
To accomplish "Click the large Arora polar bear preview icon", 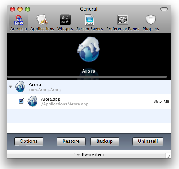I will pos(88,49).
